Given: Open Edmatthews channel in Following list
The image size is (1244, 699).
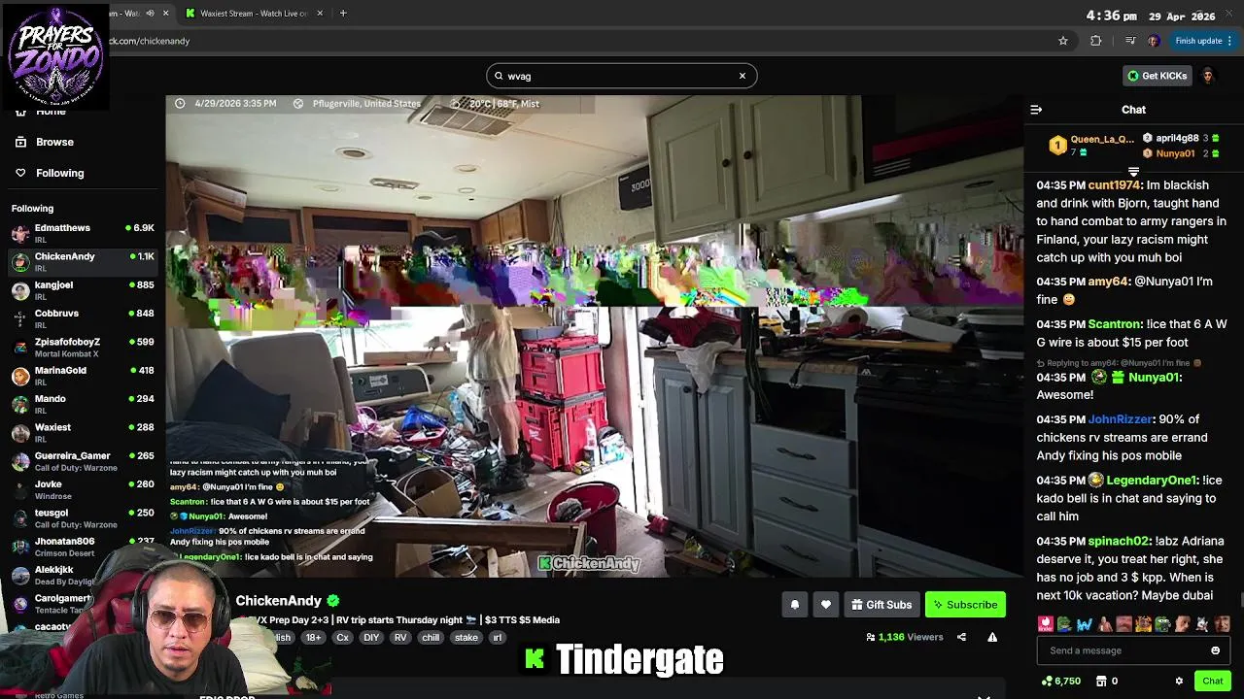Looking at the screenshot, I should pos(83,233).
